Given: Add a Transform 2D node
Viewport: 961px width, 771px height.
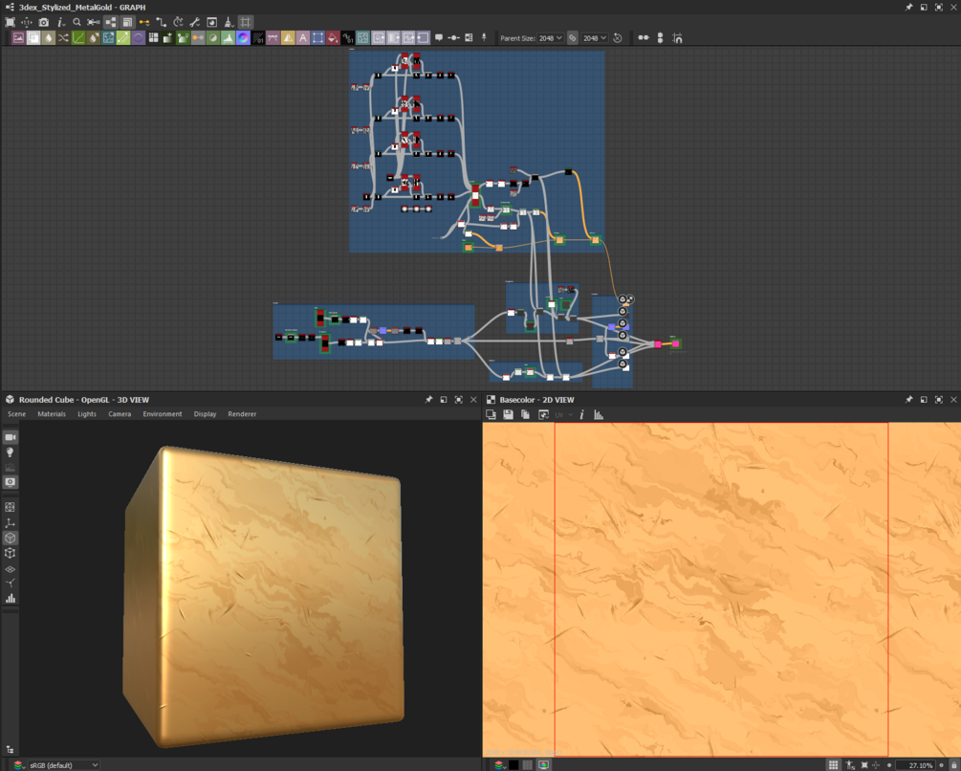Looking at the screenshot, I should pyautogui.click(x=317, y=38).
